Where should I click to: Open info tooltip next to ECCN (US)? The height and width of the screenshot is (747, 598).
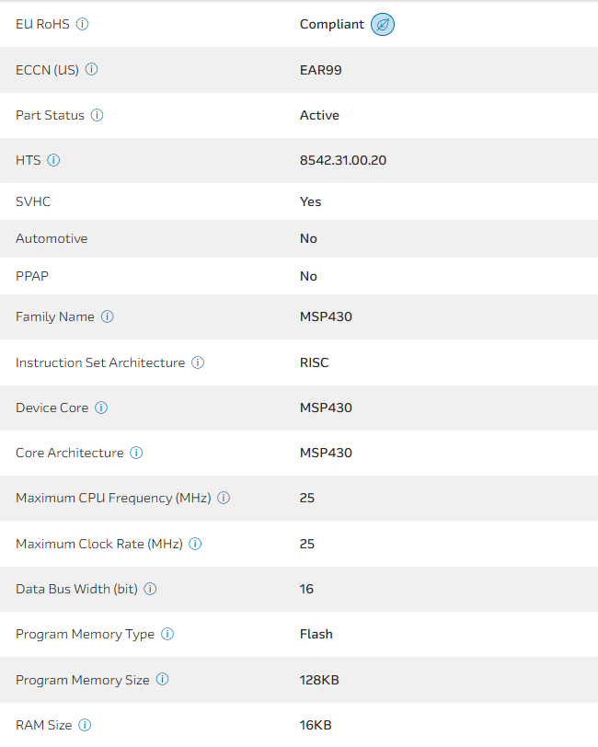(92, 70)
